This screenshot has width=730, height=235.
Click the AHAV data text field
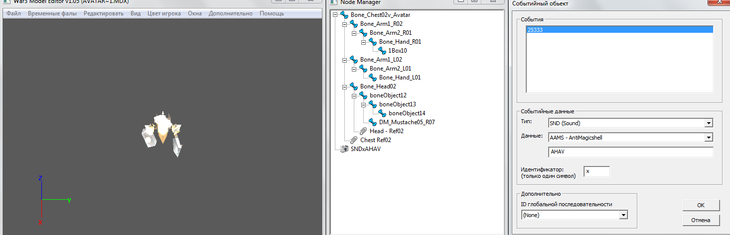[x=630, y=152]
